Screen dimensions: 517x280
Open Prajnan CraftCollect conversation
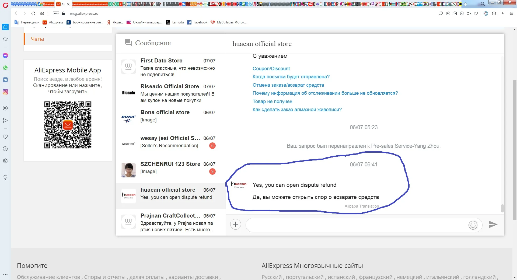tap(171, 222)
